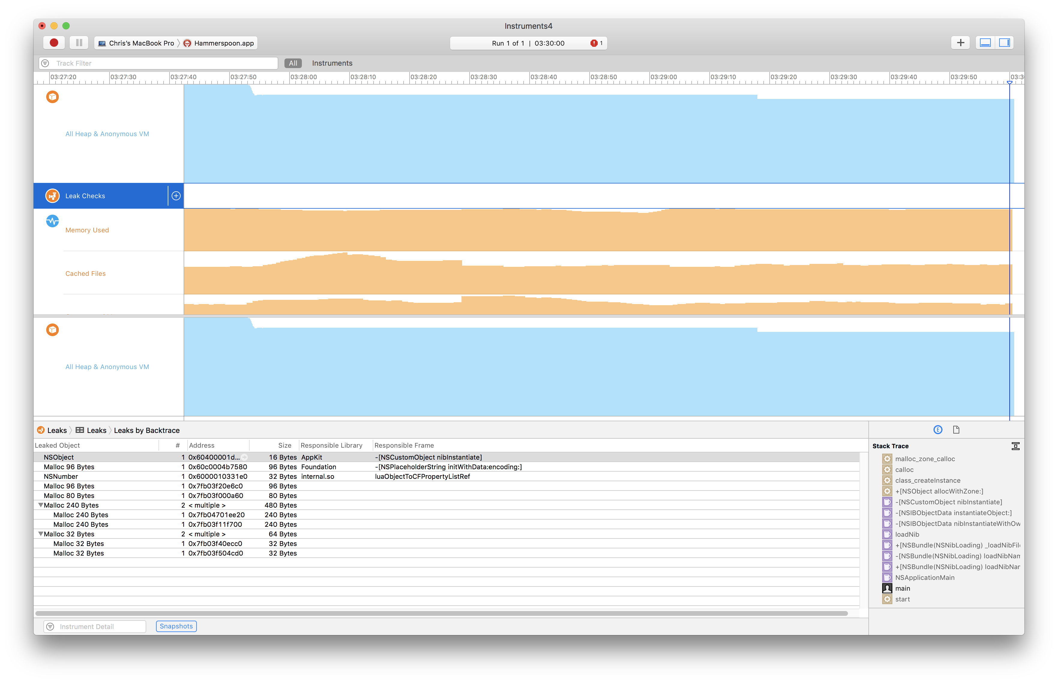1058x683 pixels.
Task: Click the Hammerspoon.app target icon
Action: click(187, 43)
